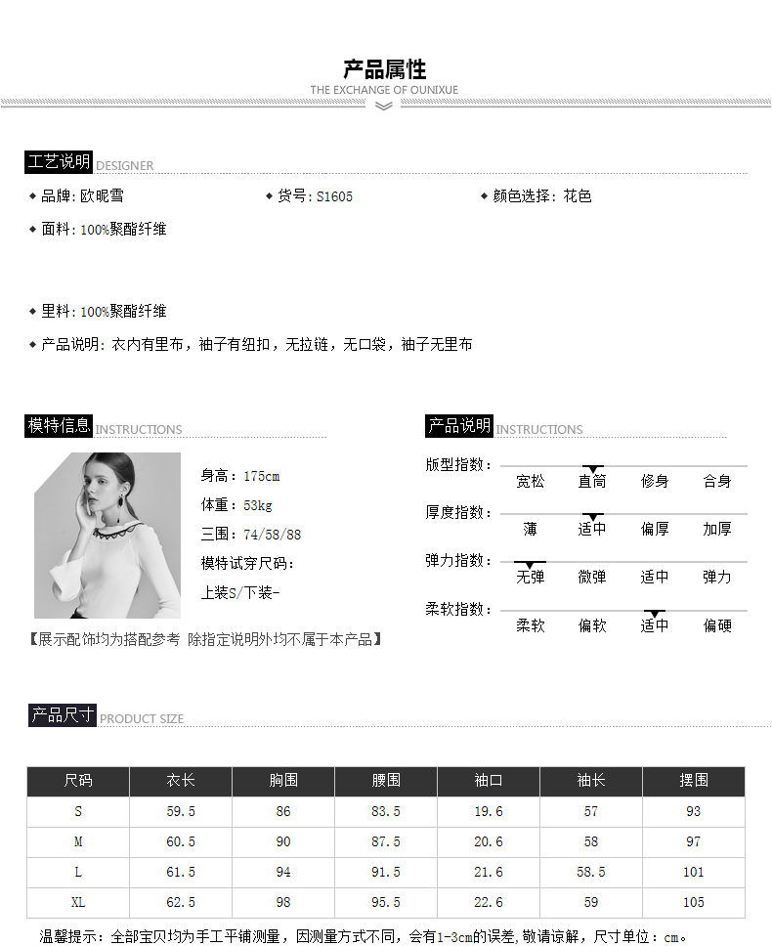Click the 衣长 value 60.5 for M
The image size is (772, 946).
coord(181,841)
